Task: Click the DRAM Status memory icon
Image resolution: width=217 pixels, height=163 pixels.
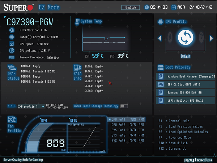Action: (12, 67)
